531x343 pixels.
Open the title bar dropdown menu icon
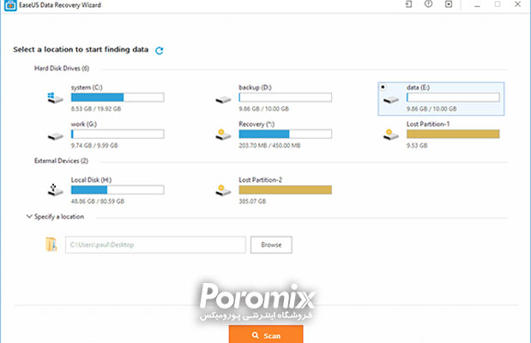click(x=447, y=5)
